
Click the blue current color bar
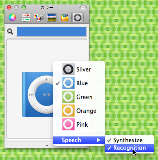pos(51,31)
